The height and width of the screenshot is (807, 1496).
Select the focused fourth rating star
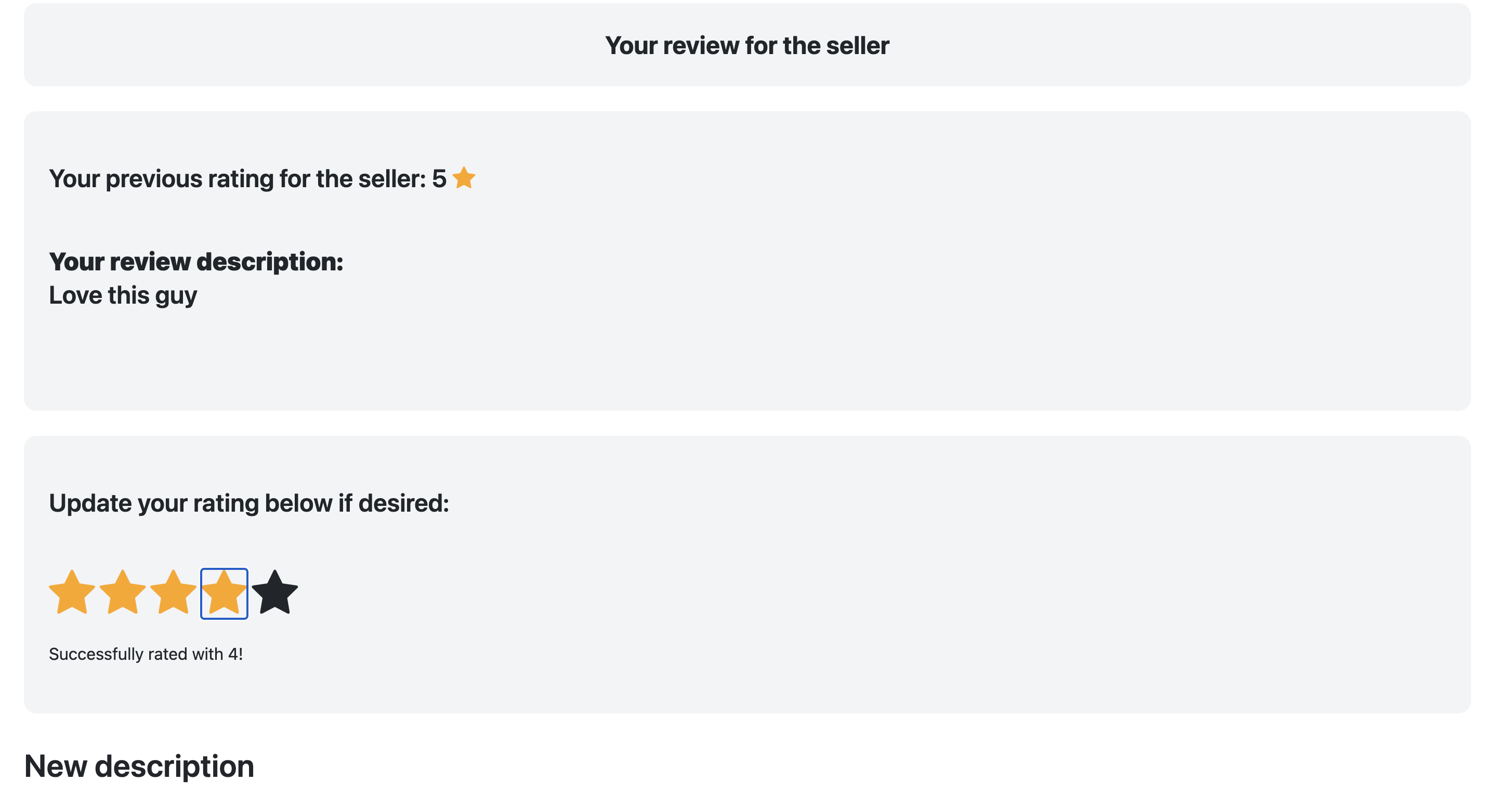pyautogui.click(x=224, y=593)
